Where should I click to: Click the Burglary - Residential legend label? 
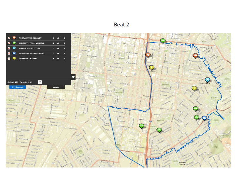(x=32, y=53)
